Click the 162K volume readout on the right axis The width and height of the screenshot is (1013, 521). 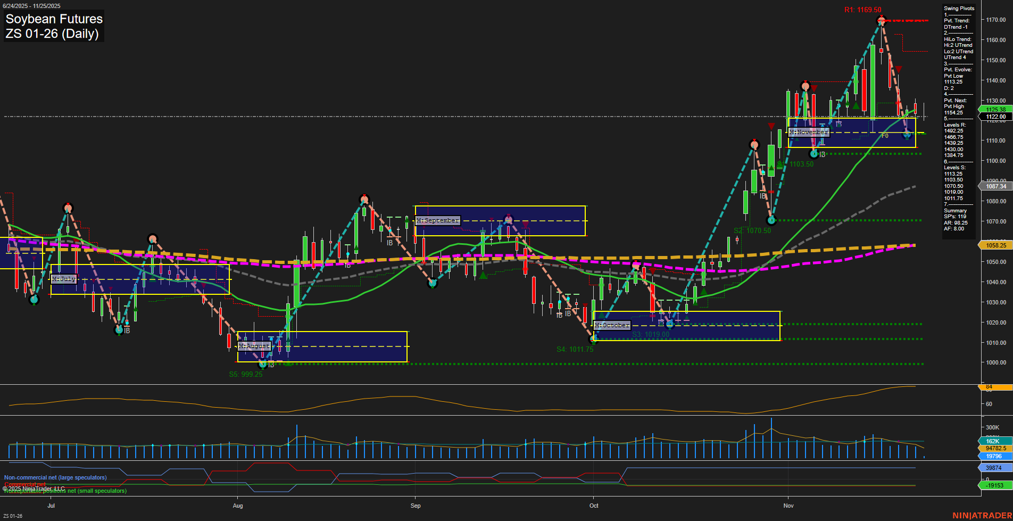pyautogui.click(x=992, y=441)
